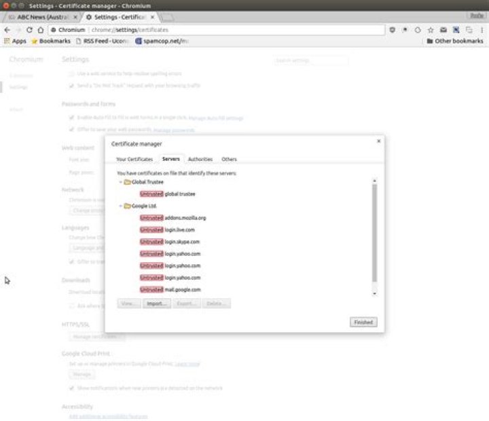Switch to the Authorities tab
The image size is (489, 421).
200,159
